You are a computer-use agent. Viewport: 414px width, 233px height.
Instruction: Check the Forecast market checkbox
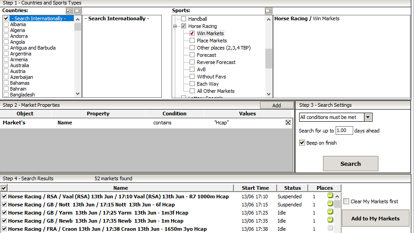pyautogui.click(x=192, y=55)
